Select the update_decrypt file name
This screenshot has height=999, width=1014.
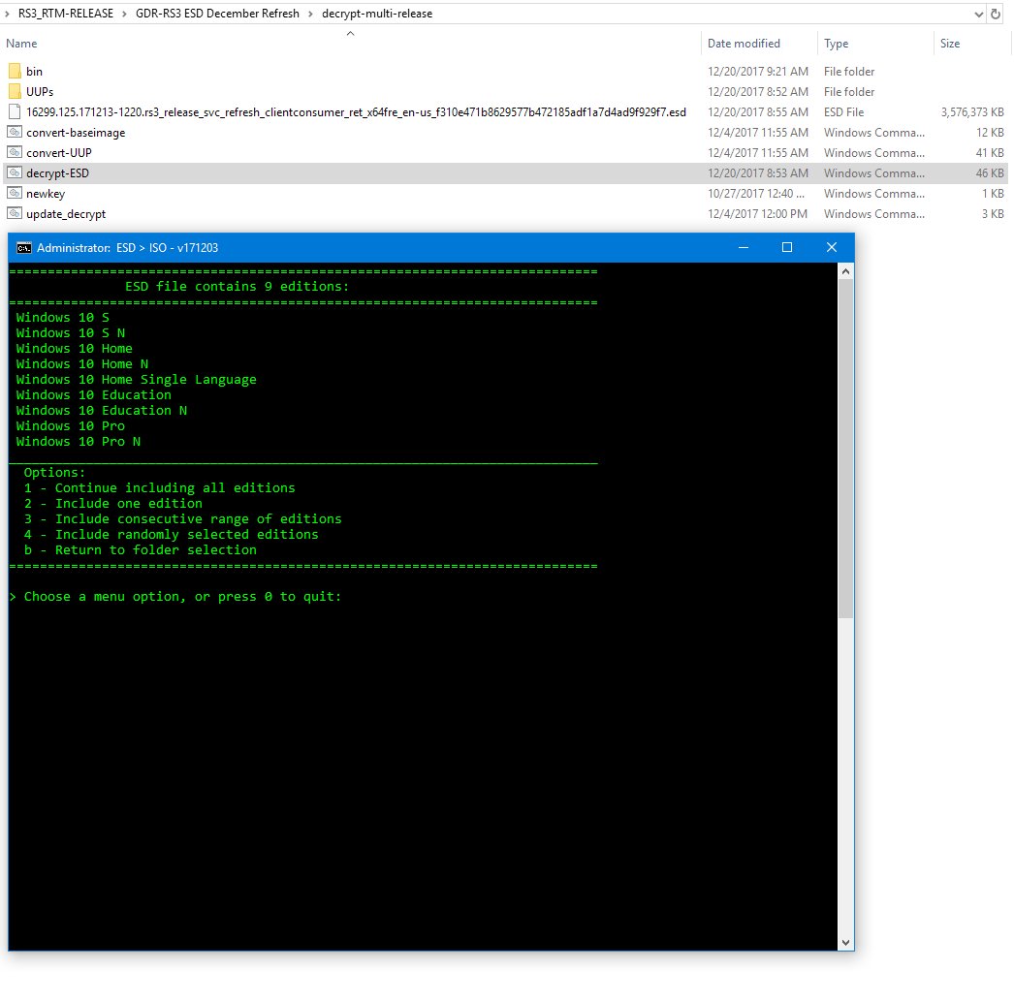(66, 213)
